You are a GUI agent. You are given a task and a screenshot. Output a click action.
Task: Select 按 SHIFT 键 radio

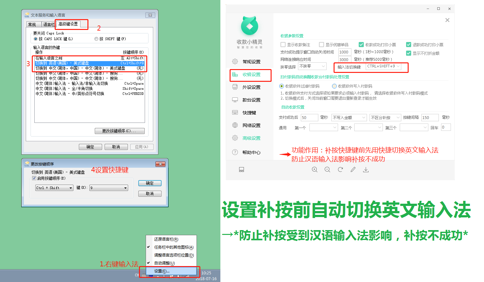(96, 39)
